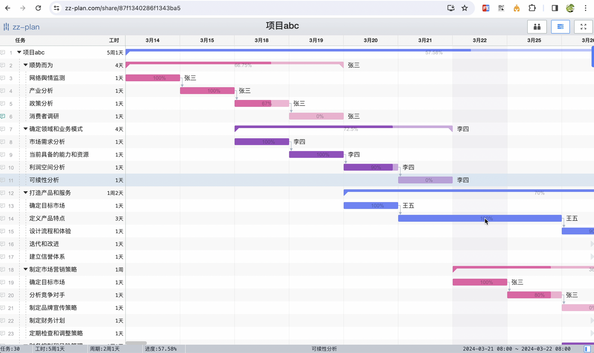Open the QR code extension
The width and height of the screenshot is (594, 353).
pyautogui.click(x=501, y=8)
